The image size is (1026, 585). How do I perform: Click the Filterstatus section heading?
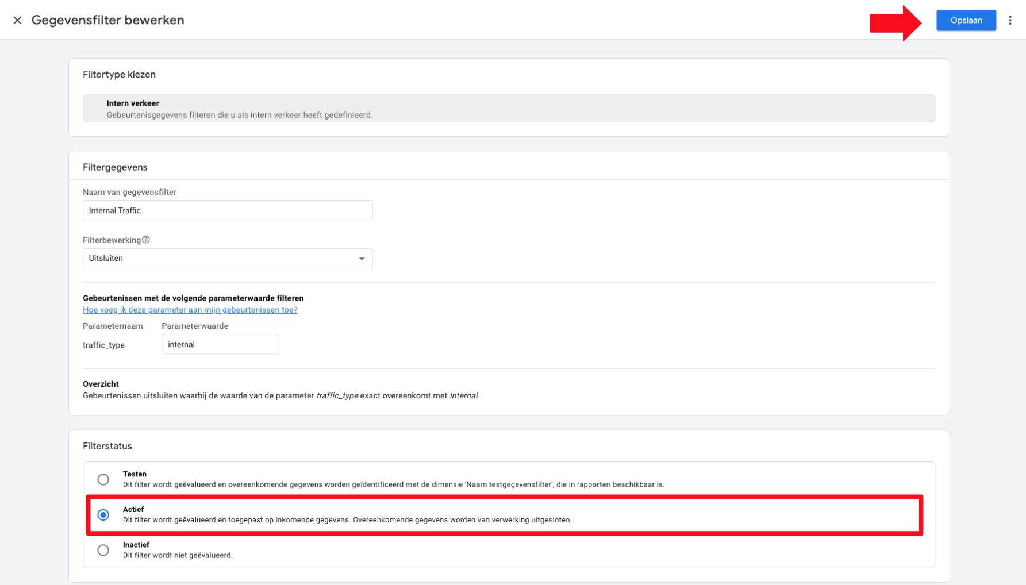coord(107,446)
